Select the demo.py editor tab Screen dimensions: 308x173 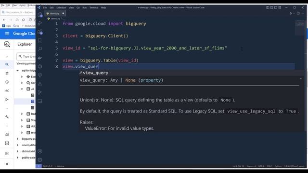54,13
